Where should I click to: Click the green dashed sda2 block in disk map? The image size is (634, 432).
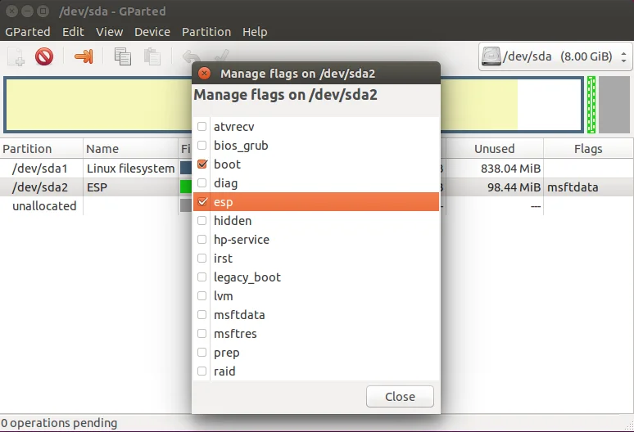coord(591,105)
